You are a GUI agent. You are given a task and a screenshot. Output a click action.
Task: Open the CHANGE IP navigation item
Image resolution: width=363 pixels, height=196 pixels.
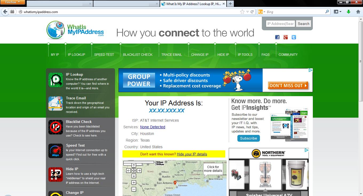click(200, 54)
